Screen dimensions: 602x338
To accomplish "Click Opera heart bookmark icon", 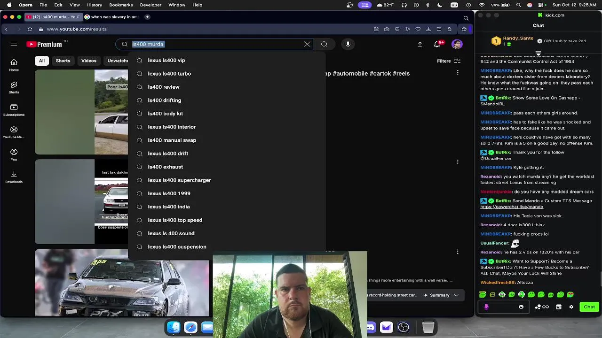I will tap(418, 29).
